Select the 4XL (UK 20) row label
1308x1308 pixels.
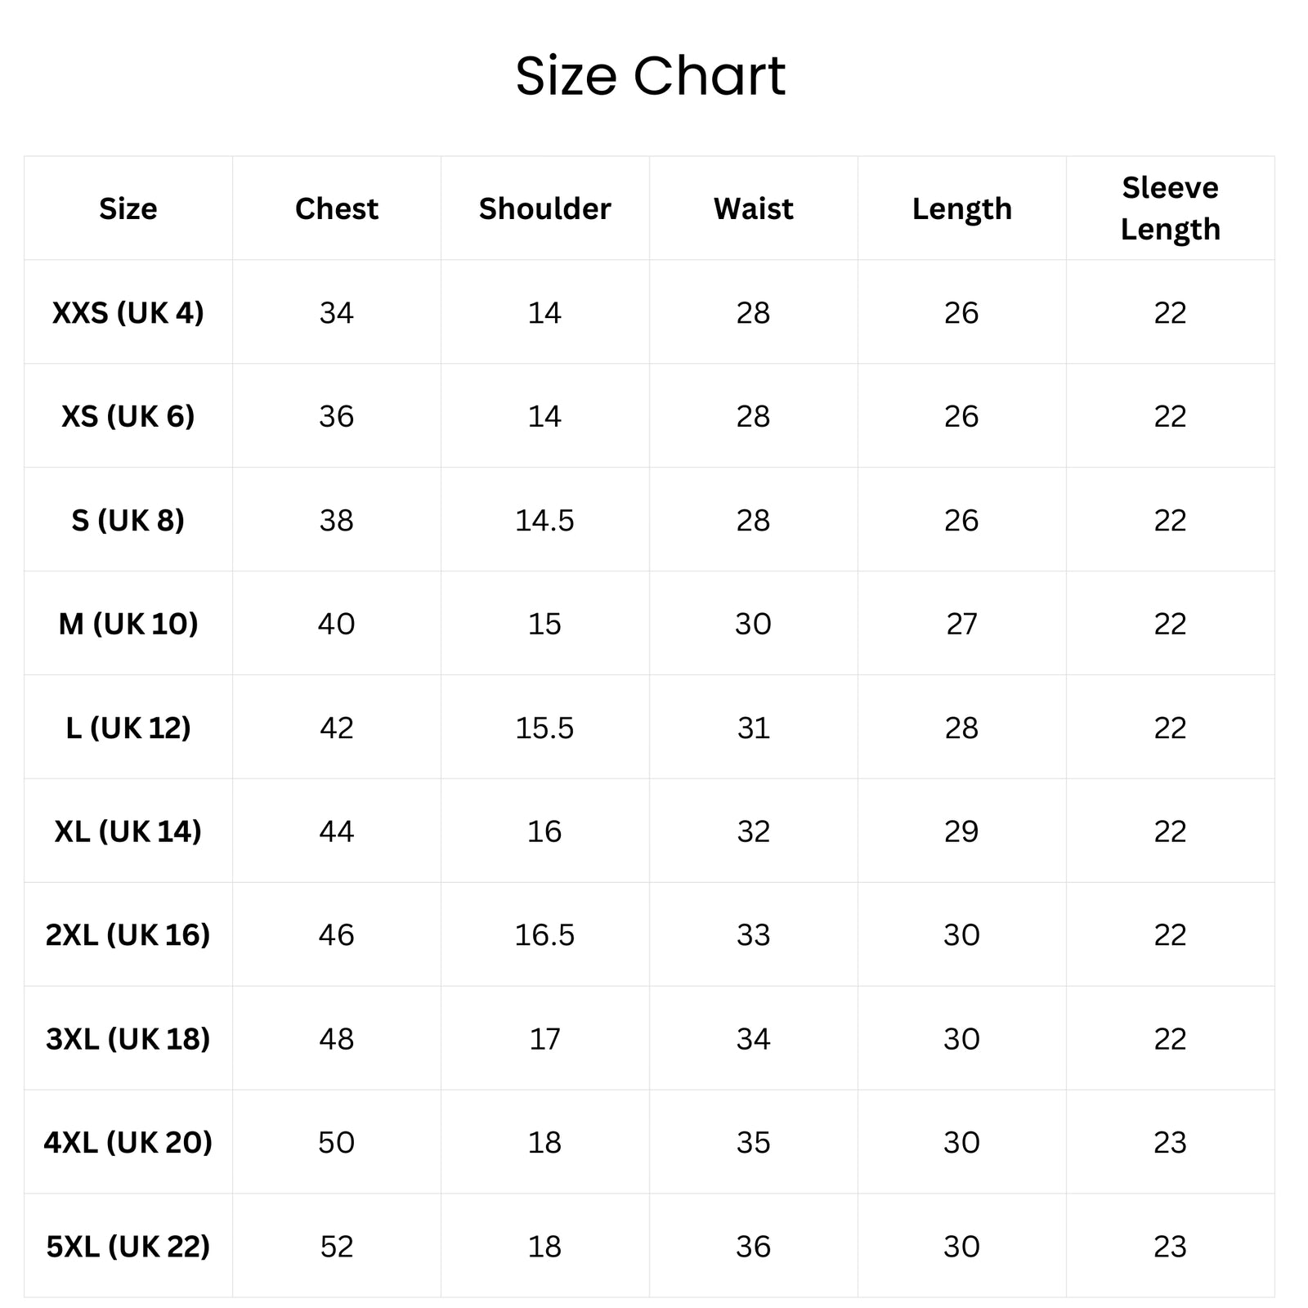point(128,1142)
